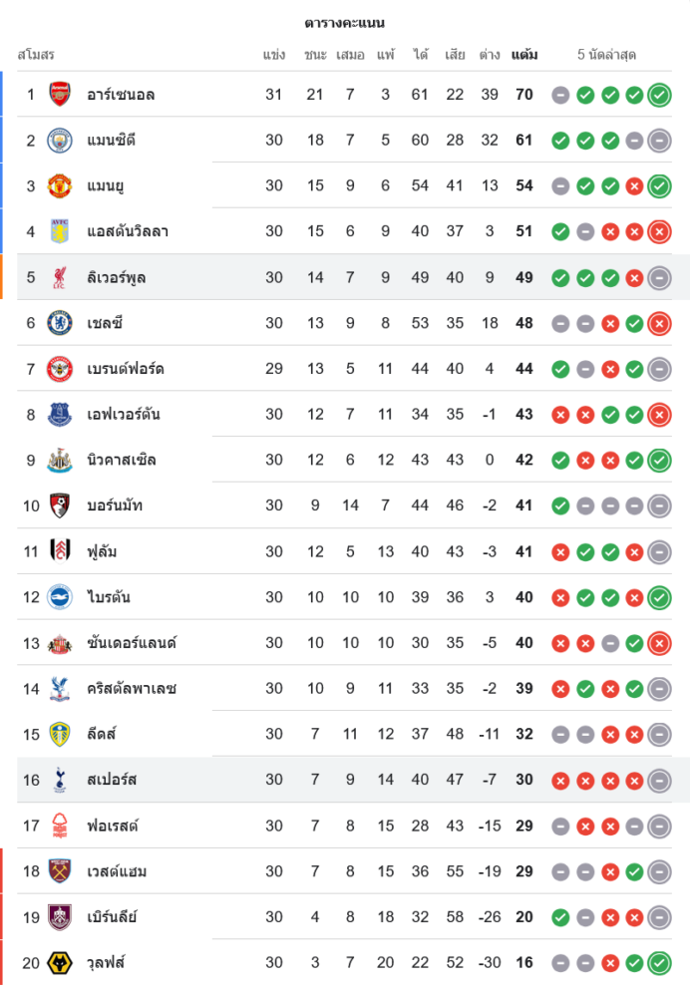Click Chelsea's latest match loss indicator

click(x=658, y=324)
